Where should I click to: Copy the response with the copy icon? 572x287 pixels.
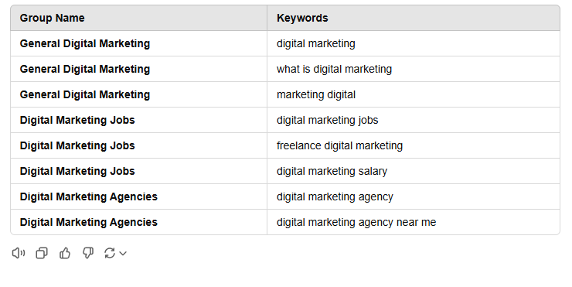(42, 253)
